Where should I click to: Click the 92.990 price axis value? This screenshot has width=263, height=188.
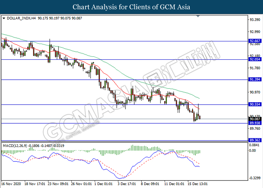tap(255, 32)
